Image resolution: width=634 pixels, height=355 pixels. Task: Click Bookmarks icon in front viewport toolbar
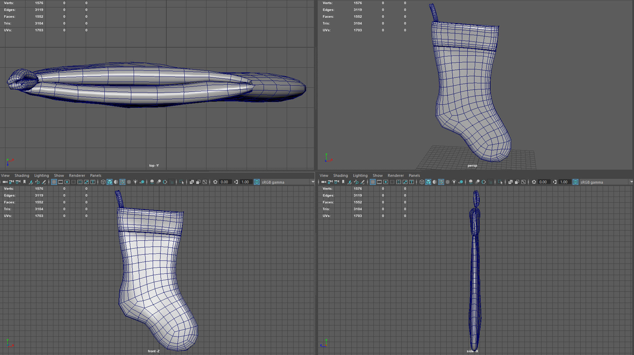[x=24, y=182]
